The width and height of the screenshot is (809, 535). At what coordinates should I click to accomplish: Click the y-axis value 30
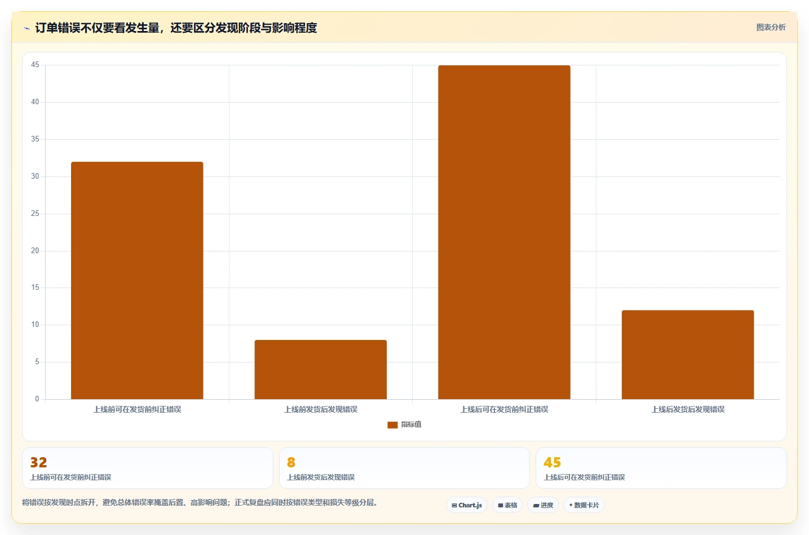tap(35, 176)
